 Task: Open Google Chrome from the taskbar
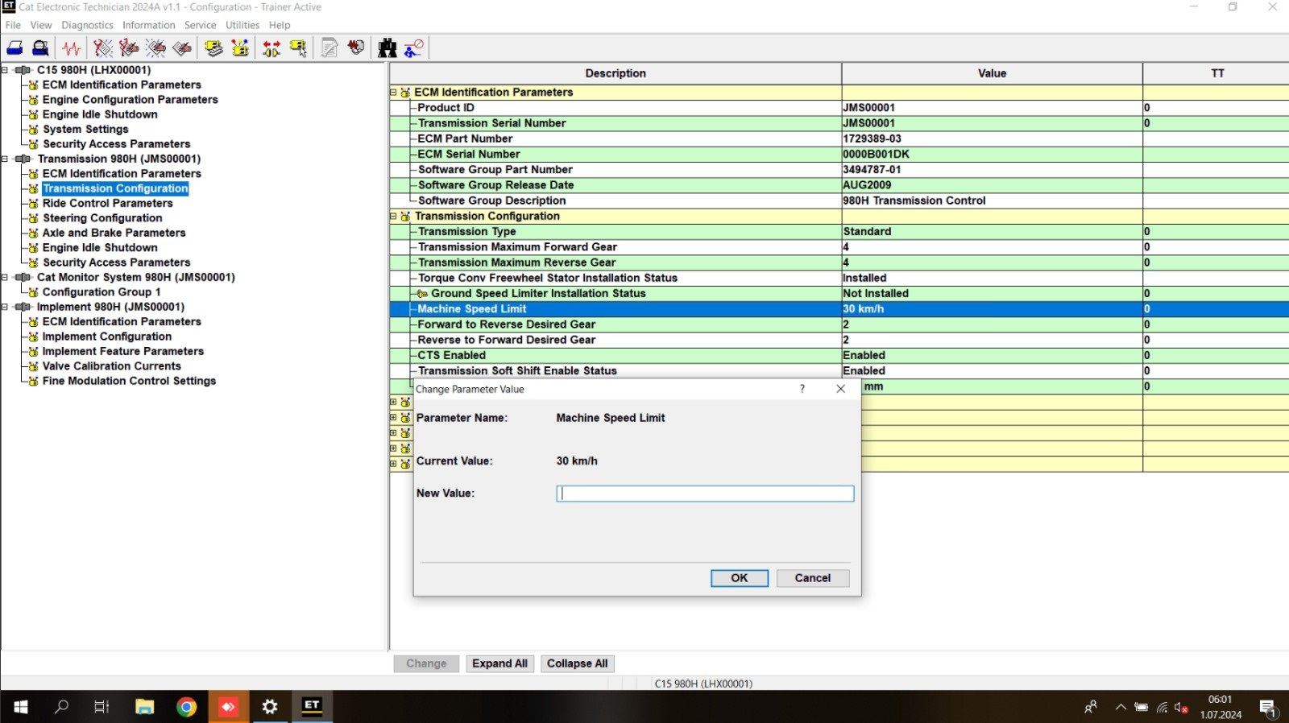(186, 707)
